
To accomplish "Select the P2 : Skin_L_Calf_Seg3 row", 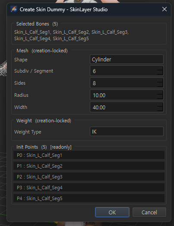I will pyautogui.click(x=89, y=177).
